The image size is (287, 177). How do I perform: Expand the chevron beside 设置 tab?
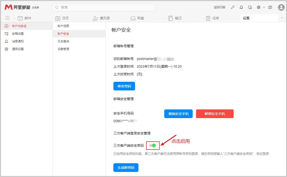(282, 18)
